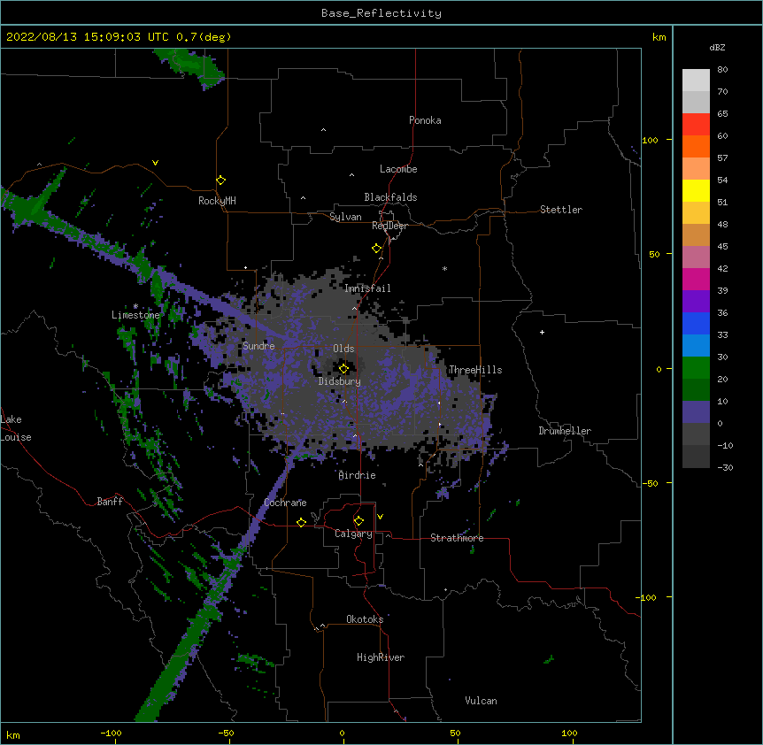Click the yellow diamond marker below RedDeer
The height and width of the screenshot is (745, 763).
[x=376, y=249]
